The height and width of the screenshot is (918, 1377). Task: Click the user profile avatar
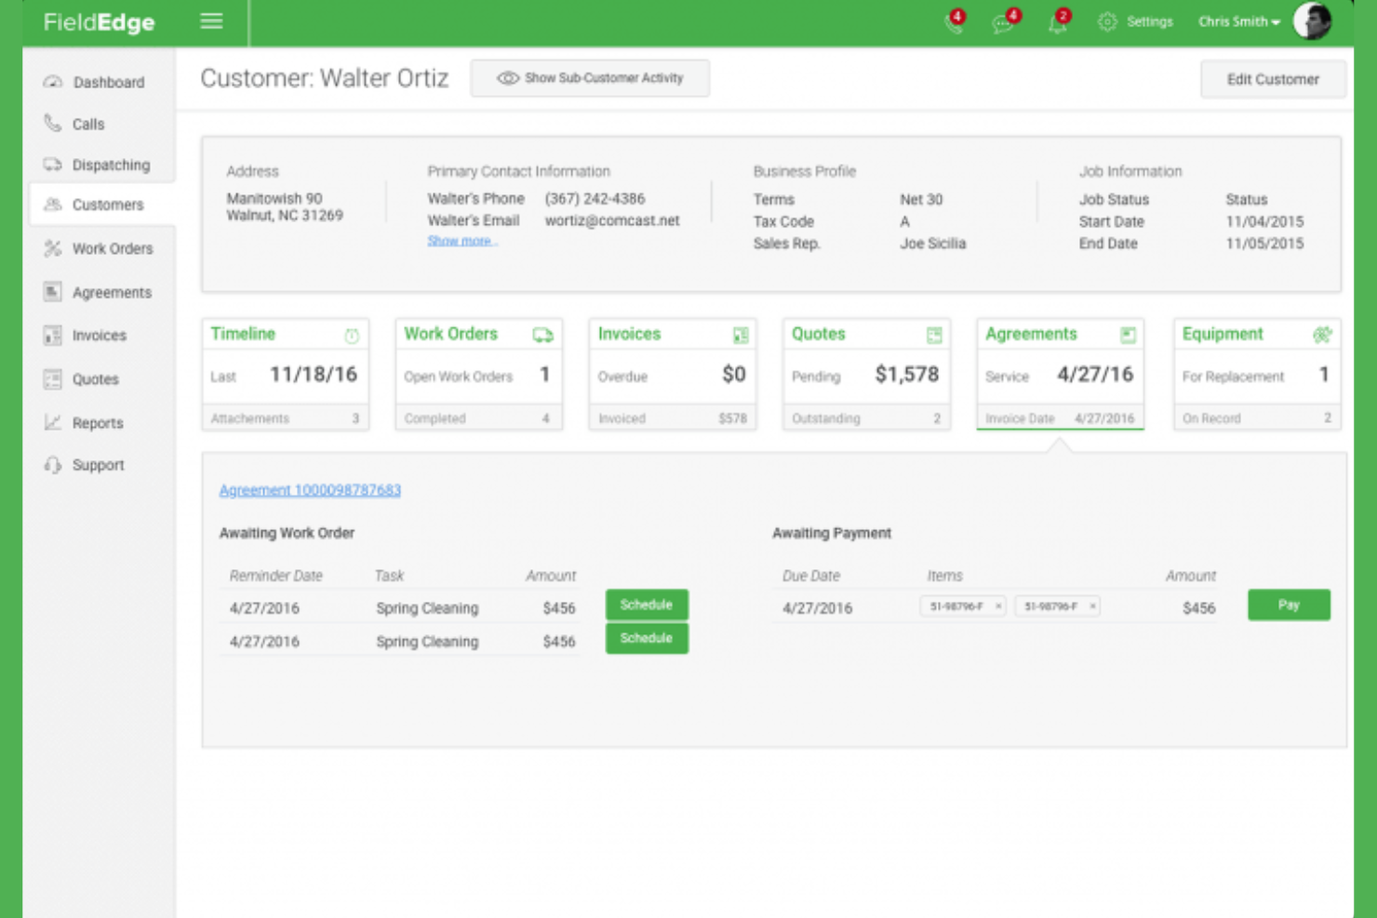tap(1312, 20)
